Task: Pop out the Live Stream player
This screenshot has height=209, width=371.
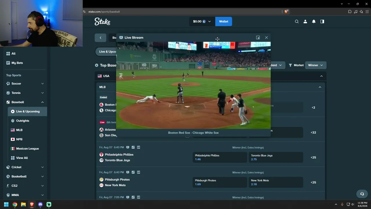Action: point(258,37)
